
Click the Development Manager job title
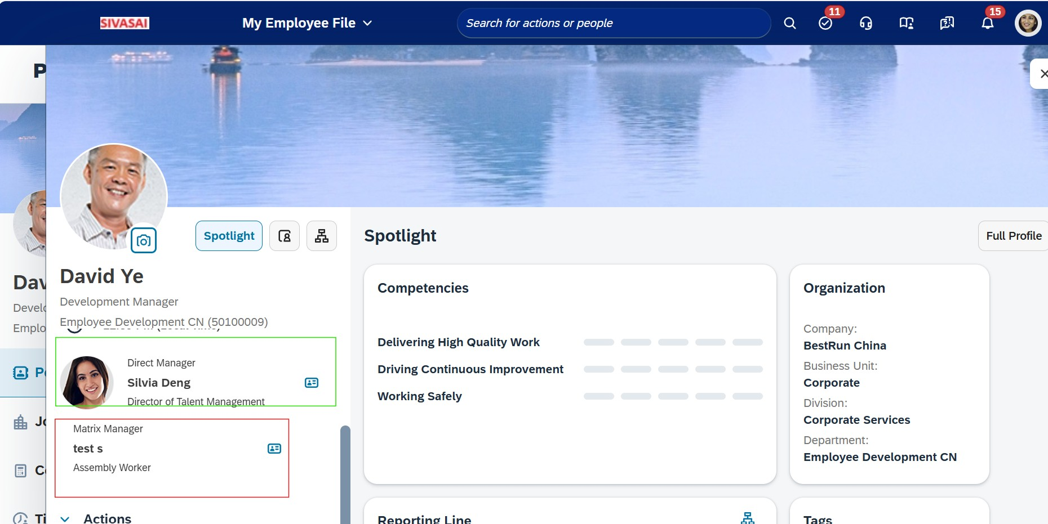click(119, 302)
